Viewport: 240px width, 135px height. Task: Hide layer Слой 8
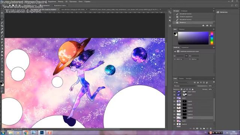tap(174, 101)
